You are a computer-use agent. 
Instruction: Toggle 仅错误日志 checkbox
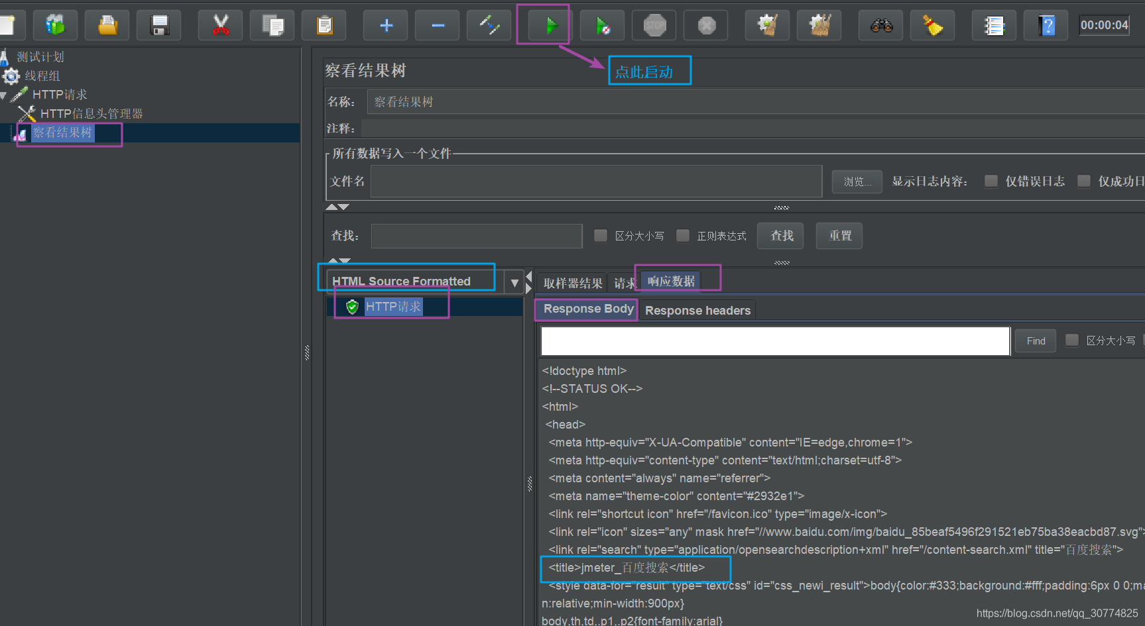coord(991,181)
